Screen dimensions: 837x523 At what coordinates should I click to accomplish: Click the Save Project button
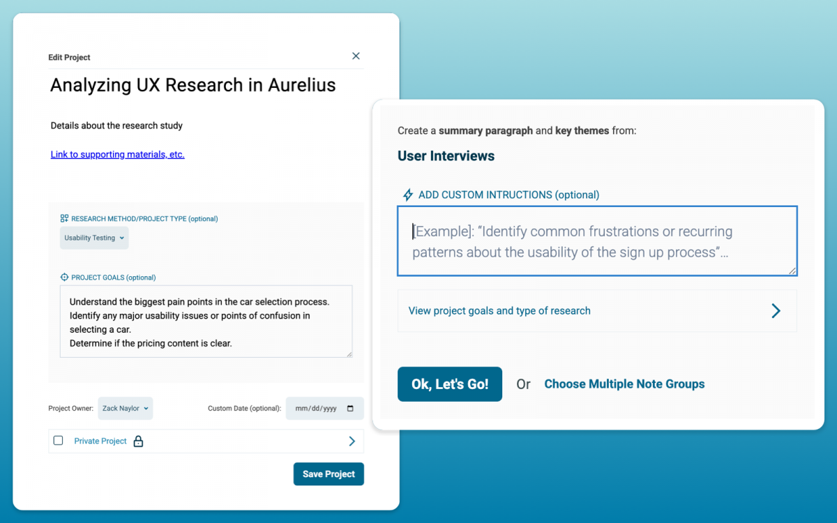tap(329, 473)
